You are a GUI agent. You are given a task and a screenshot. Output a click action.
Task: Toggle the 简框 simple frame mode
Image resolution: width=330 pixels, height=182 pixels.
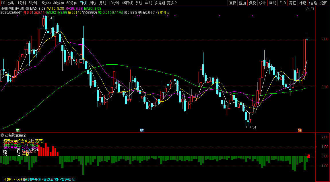tap(292, 3)
